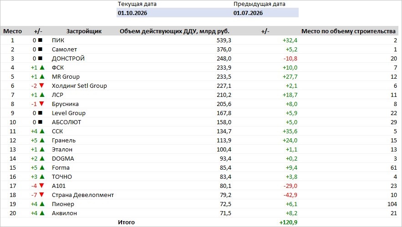Viewport: 402px width, 227px height.
Task: Click the change value +27,7
Action: pos(290,76)
